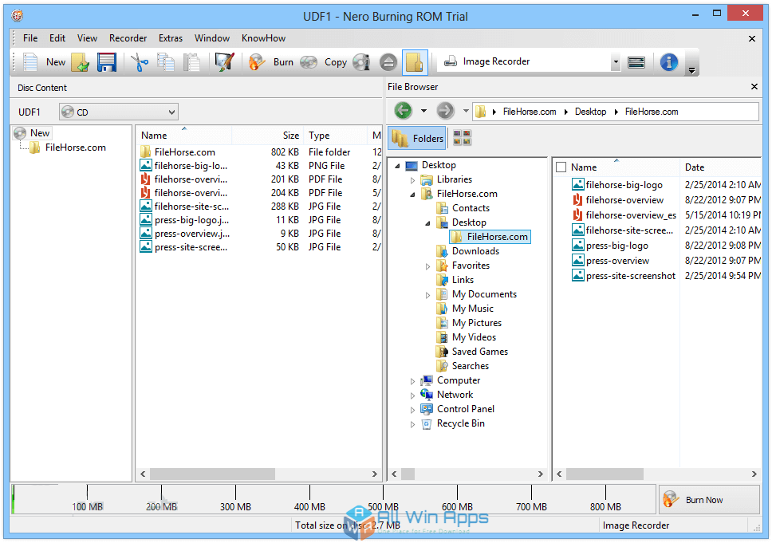Select My Pictures folder in tree

tap(469, 323)
